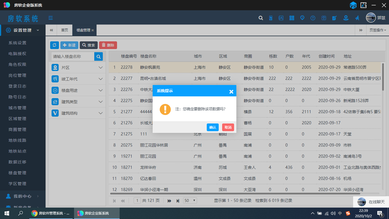Go to last page in the pager
Viewport: 389px width, 219px height.
(x=178, y=201)
